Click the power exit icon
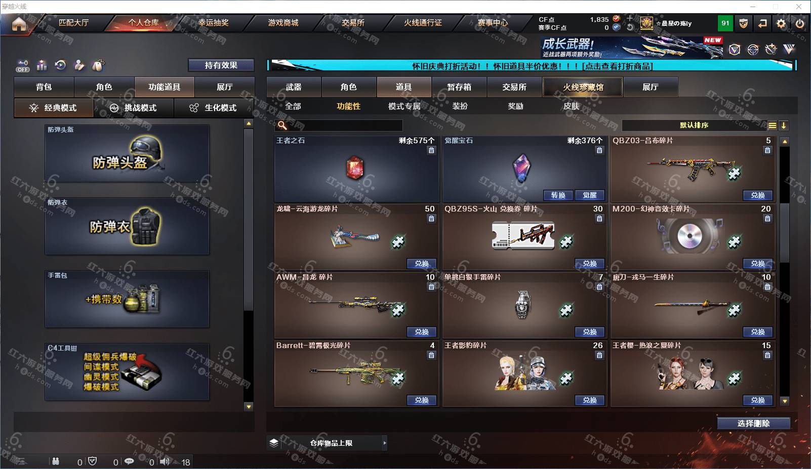 coord(800,23)
